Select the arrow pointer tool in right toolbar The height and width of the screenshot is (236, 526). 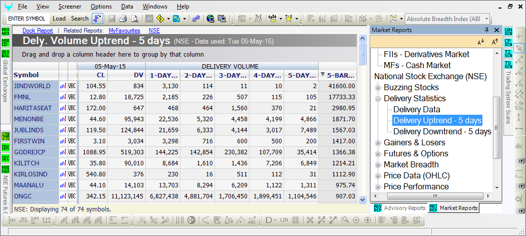(519, 48)
